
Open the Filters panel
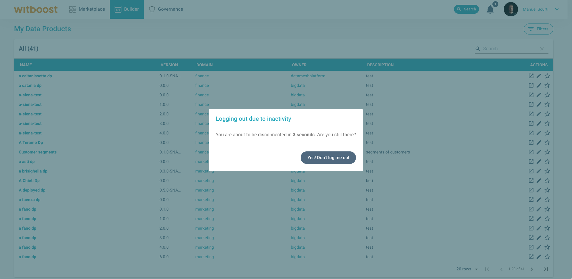click(x=538, y=29)
